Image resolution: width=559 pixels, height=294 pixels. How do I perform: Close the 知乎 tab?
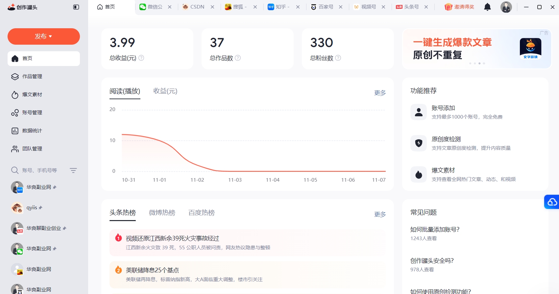[298, 7]
